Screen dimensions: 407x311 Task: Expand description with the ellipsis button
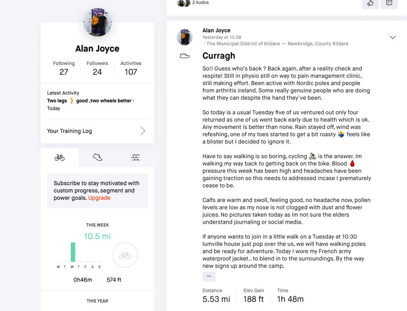click(209, 276)
